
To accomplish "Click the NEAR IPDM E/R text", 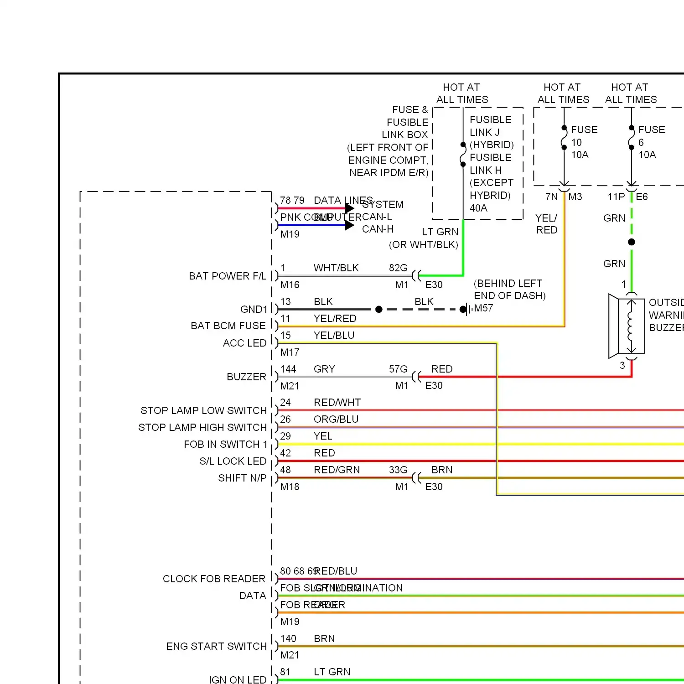I will [x=389, y=172].
